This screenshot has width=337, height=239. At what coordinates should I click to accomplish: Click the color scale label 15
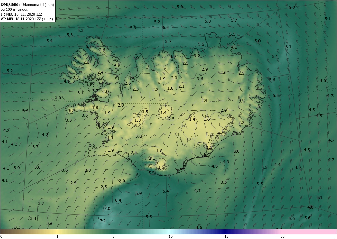226,236
